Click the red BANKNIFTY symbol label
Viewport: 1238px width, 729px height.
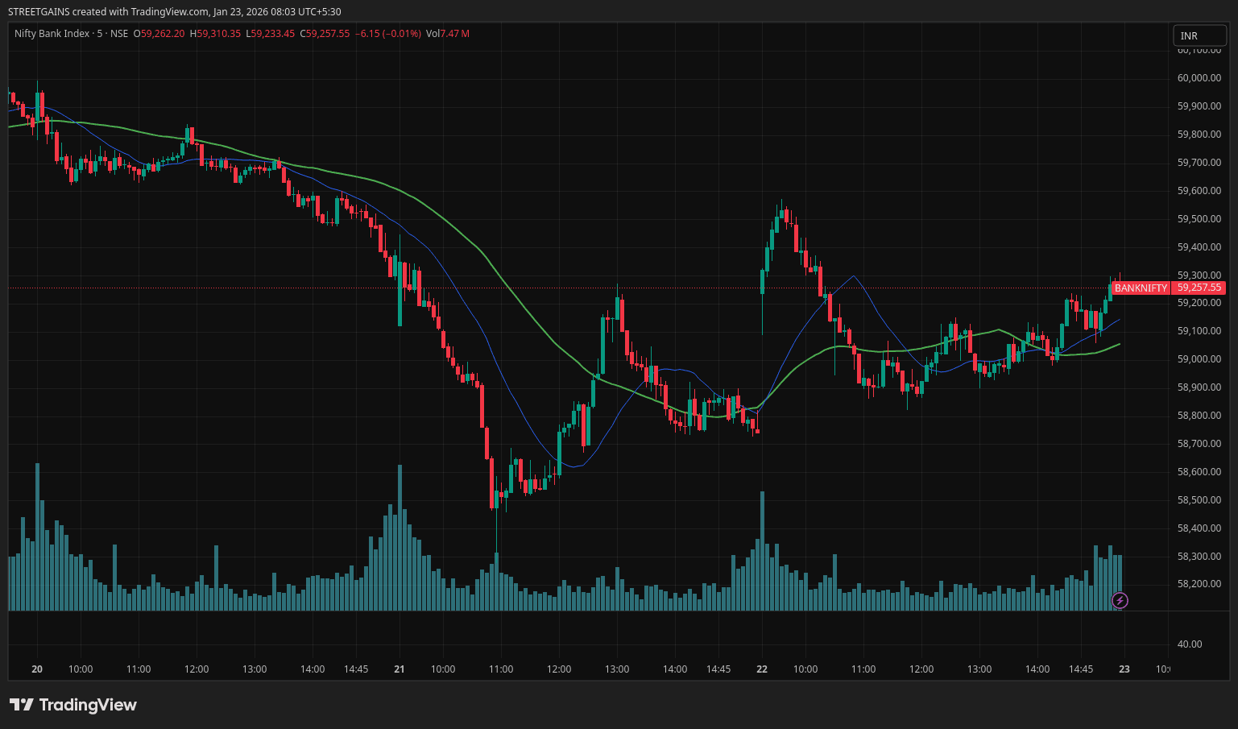(1140, 288)
